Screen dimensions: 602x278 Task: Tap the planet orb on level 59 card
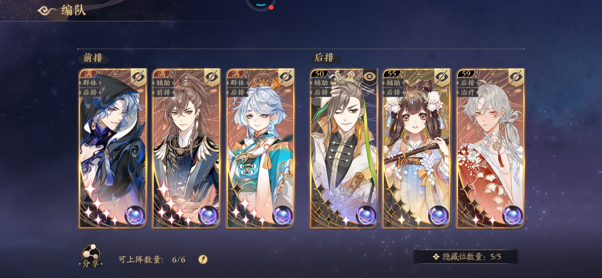click(513, 216)
